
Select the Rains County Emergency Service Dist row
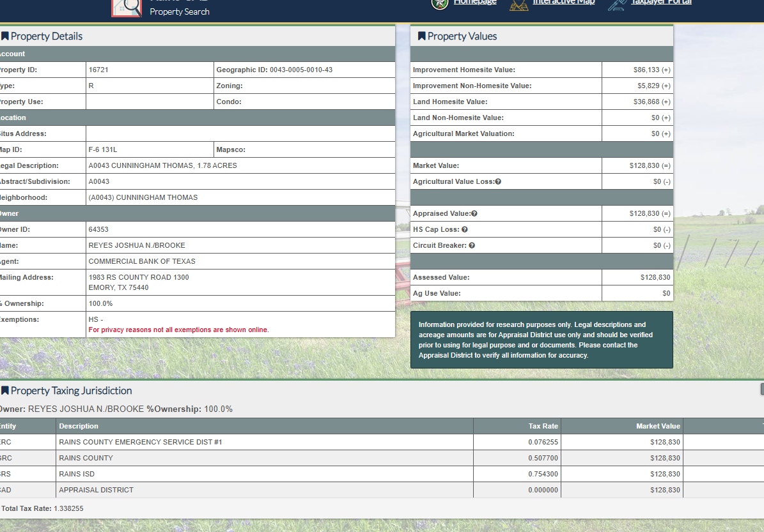point(140,442)
